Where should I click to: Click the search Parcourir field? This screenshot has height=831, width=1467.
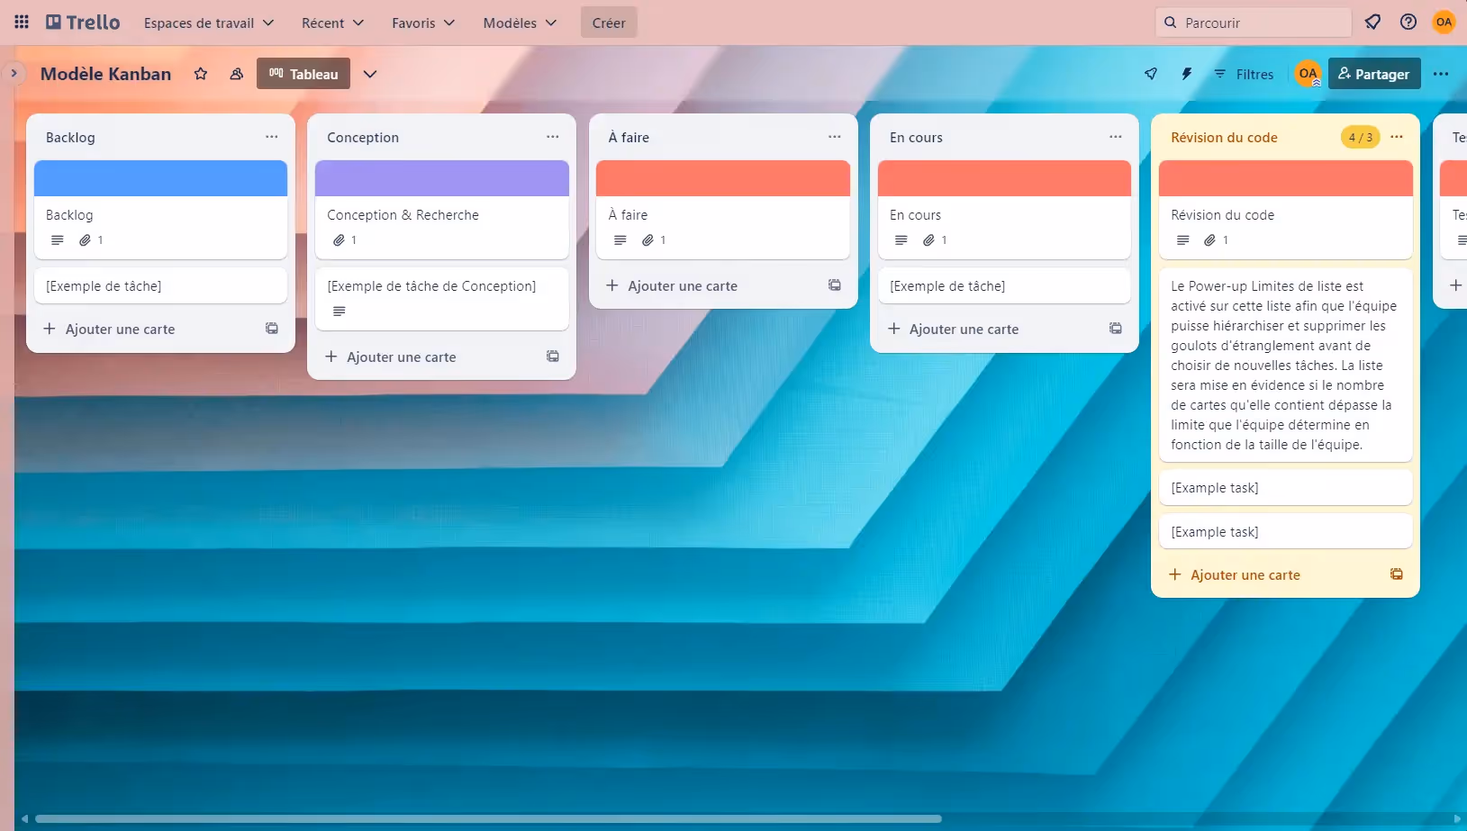click(1252, 22)
